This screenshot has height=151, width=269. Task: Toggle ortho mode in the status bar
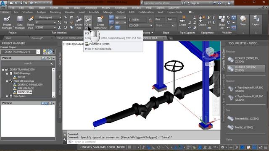click(x=153, y=147)
